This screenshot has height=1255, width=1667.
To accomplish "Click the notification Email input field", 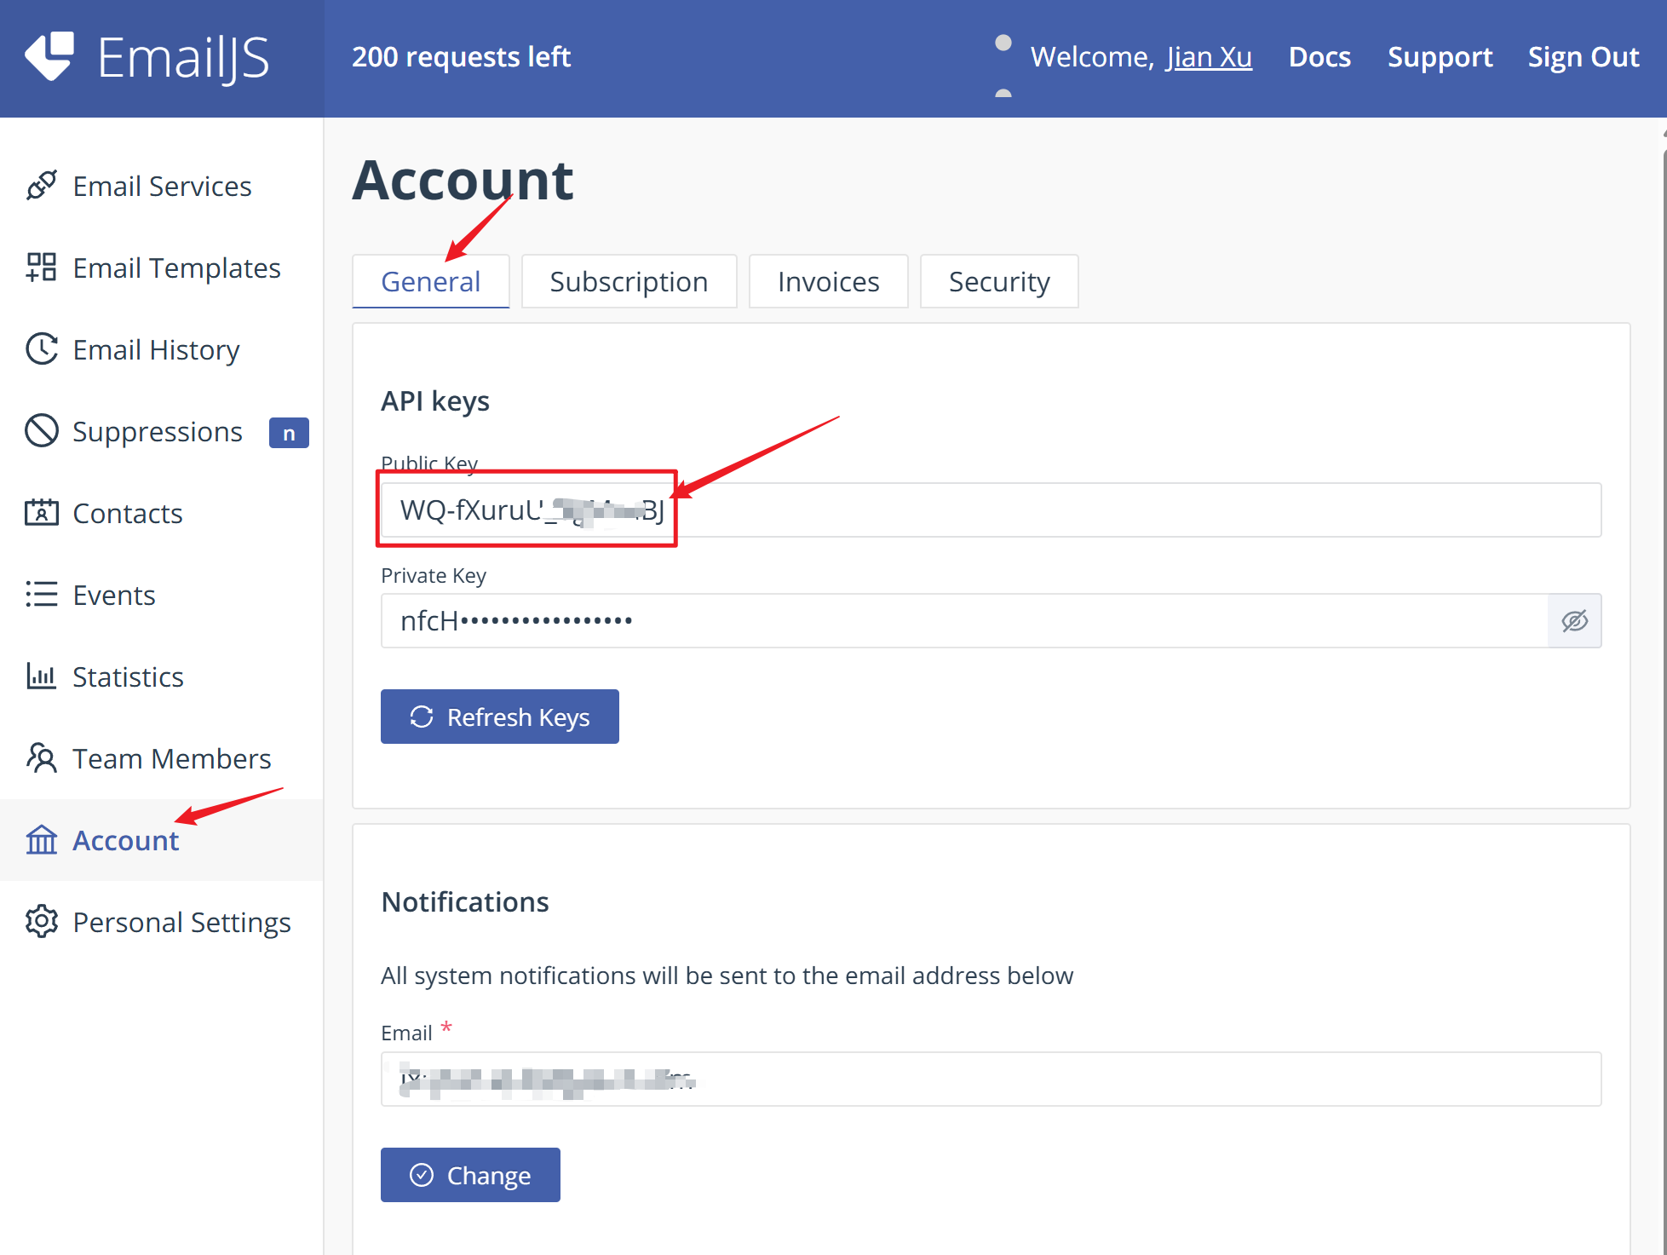I will click(991, 1079).
